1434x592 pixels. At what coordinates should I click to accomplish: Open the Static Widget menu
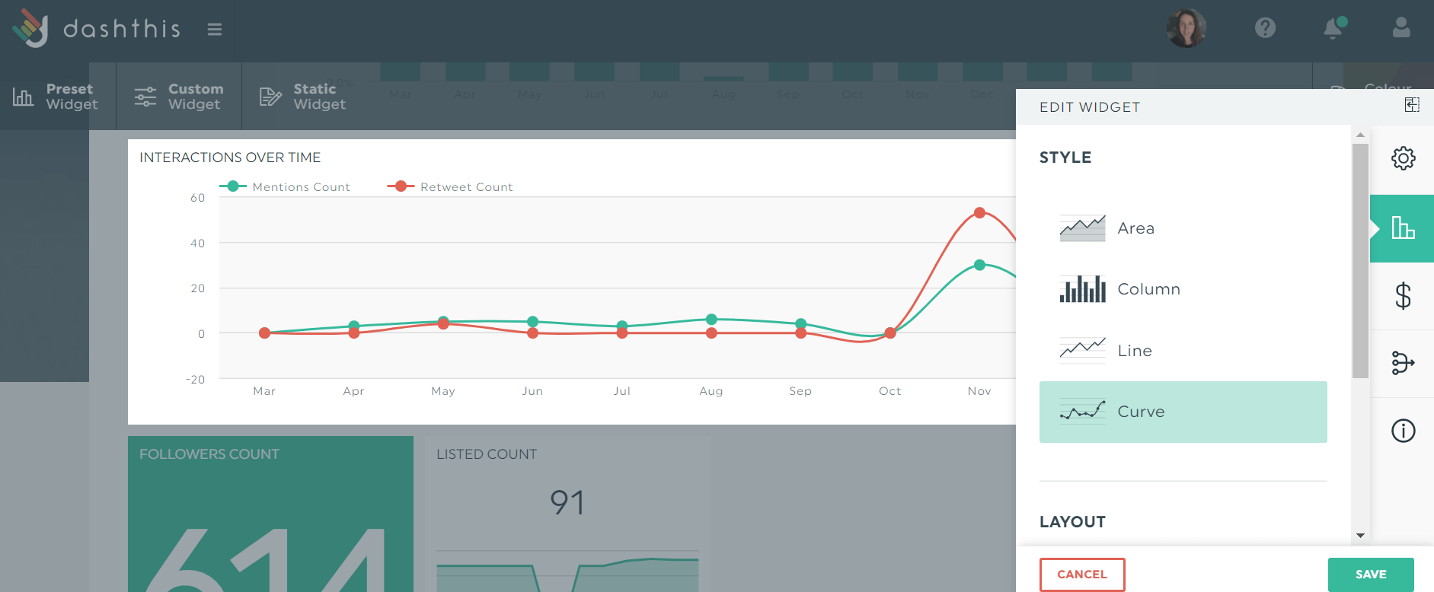tap(303, 97)
